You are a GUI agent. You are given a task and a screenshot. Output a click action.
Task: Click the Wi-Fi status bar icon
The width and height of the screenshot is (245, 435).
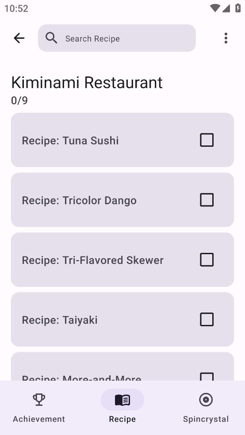(x=215, y=8)
